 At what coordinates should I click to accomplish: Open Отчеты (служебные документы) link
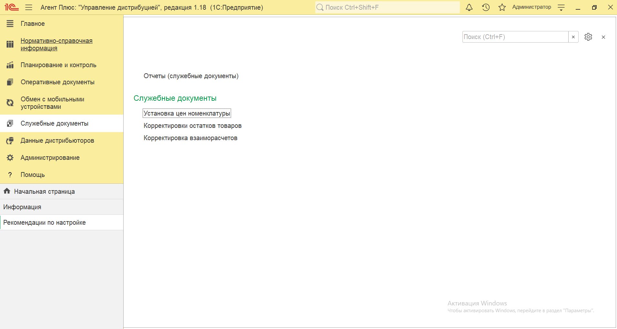pos(191,76)
